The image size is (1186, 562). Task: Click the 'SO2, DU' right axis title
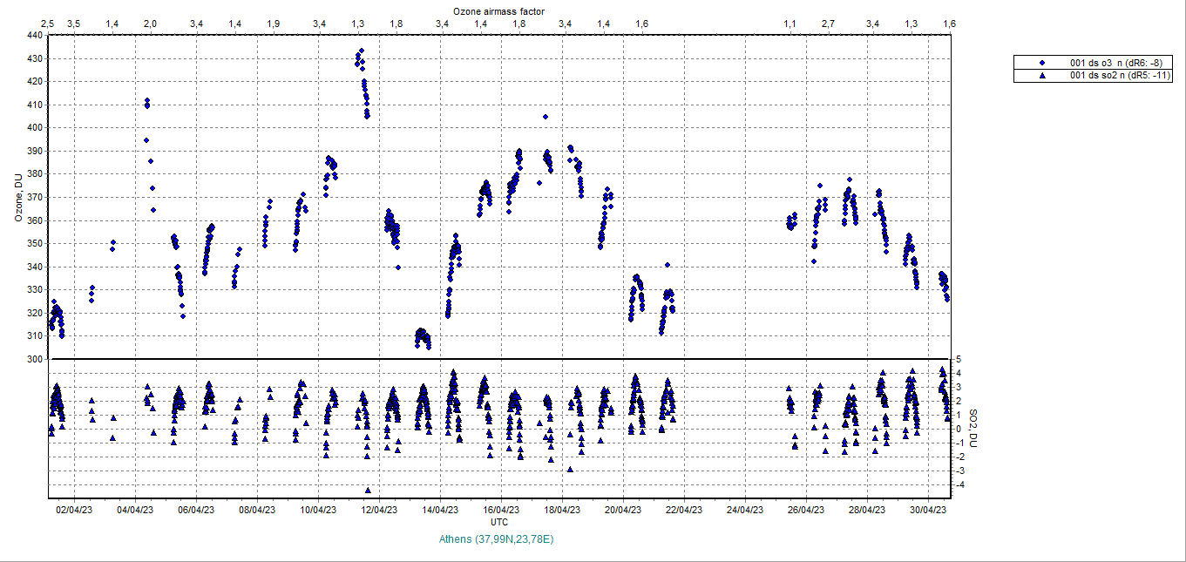(x=974, y=429)
